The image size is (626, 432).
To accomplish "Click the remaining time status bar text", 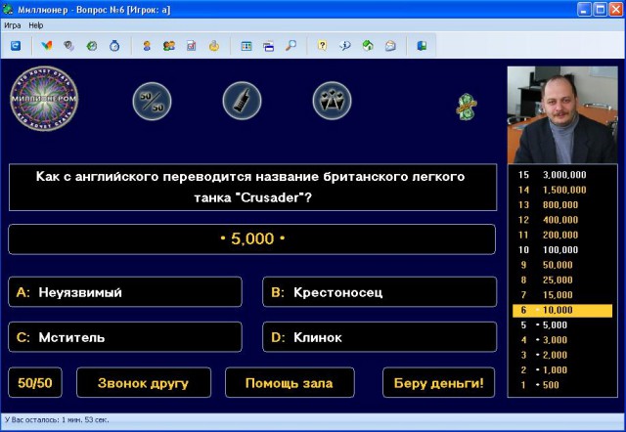I will click(x=57, y=420).
